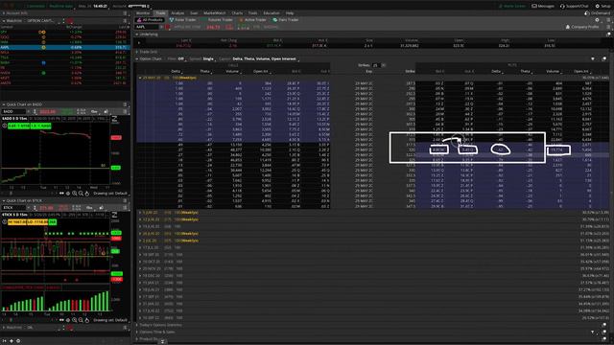614x345 pixels.
Task: Open the Help tab
Action: [290, 12]
